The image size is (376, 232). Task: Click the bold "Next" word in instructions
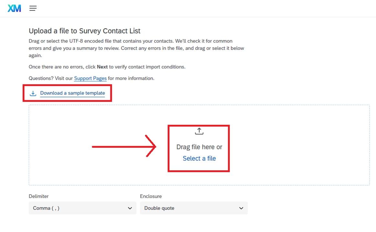pos(102,67)
